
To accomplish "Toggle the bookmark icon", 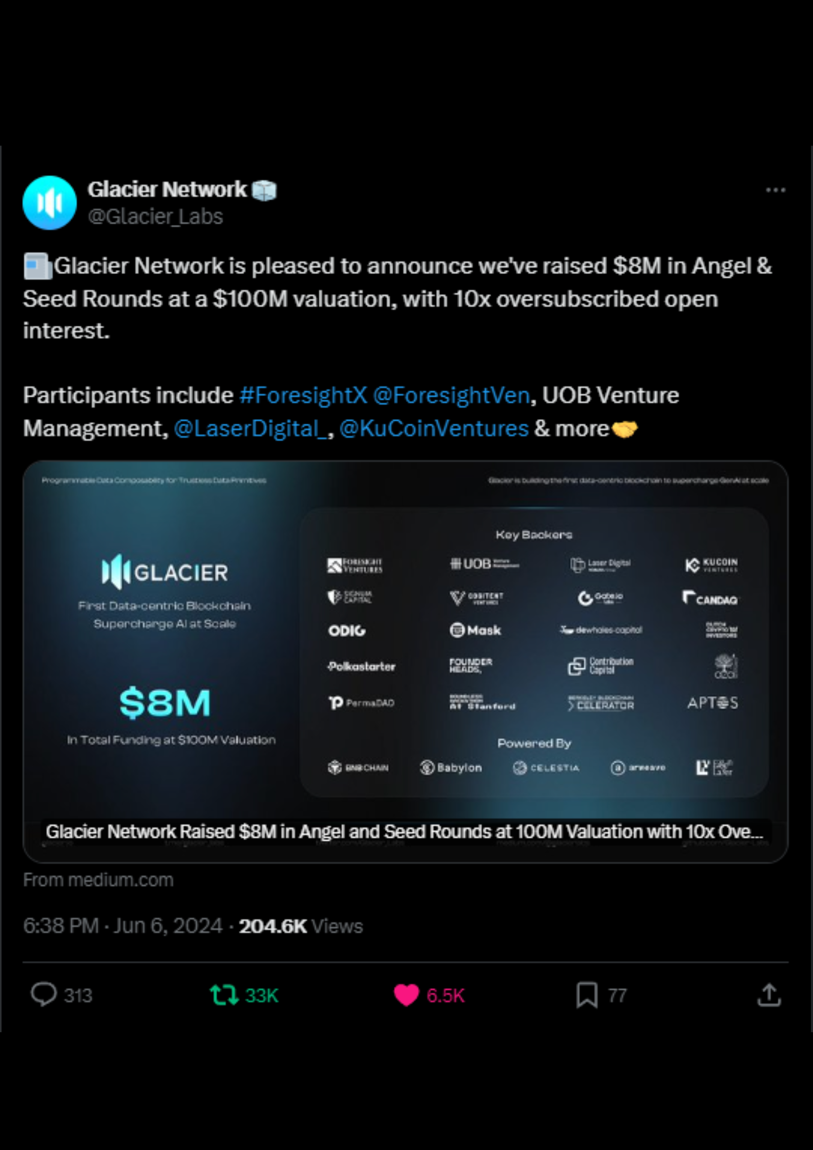I will click(587, 995).
